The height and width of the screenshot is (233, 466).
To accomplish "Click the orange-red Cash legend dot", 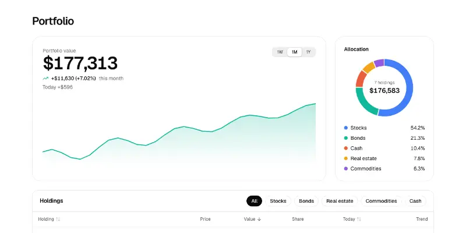I will (x=345, y=148).
